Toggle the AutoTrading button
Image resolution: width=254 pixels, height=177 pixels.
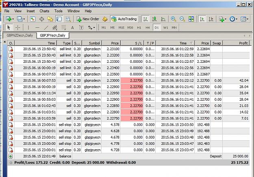coord(124,19)
